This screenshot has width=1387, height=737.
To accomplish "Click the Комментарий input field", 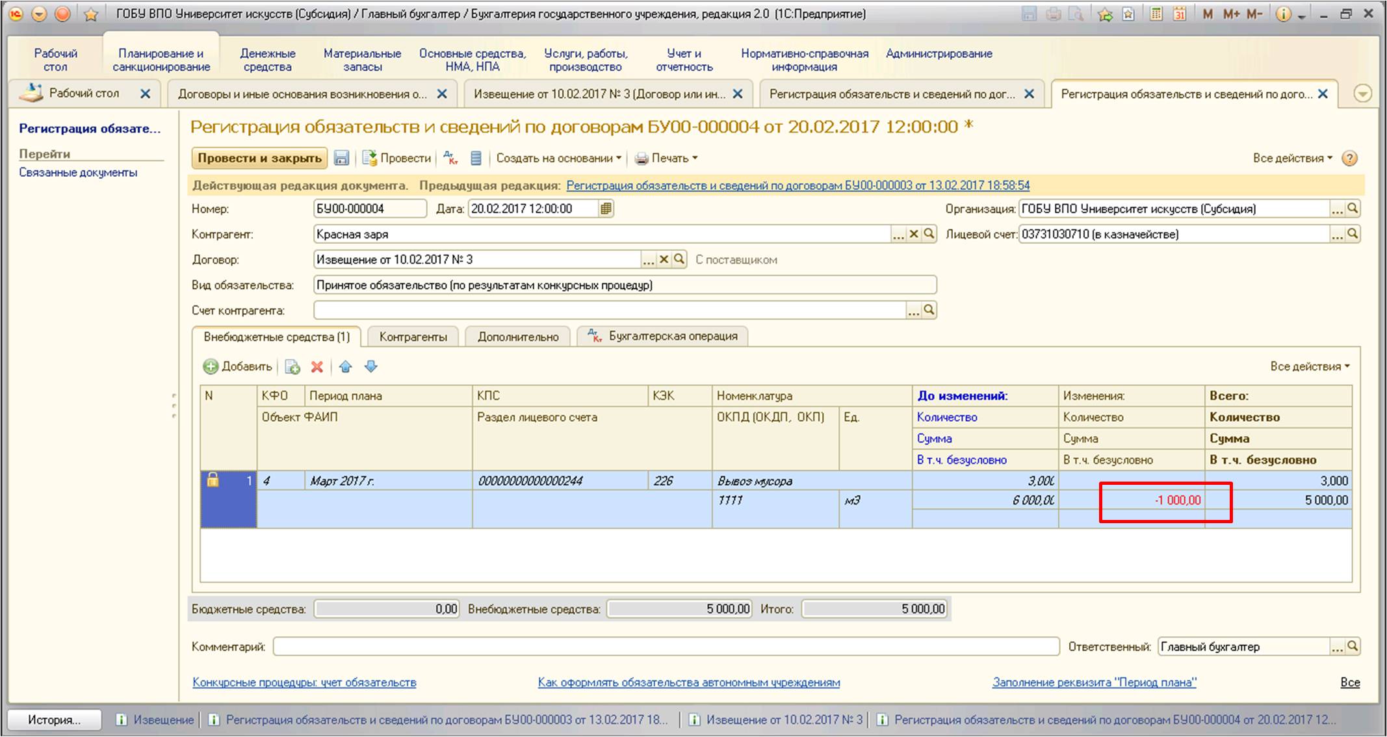I will tap(666, 647).
